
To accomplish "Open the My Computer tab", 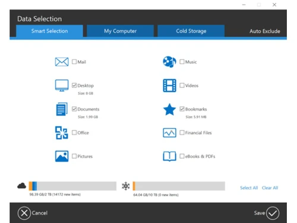I will click(120, 31).
